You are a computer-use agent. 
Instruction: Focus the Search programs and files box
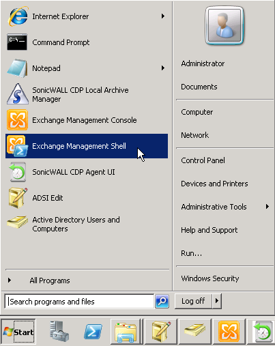pyautogui.click(x=79, y=302)
